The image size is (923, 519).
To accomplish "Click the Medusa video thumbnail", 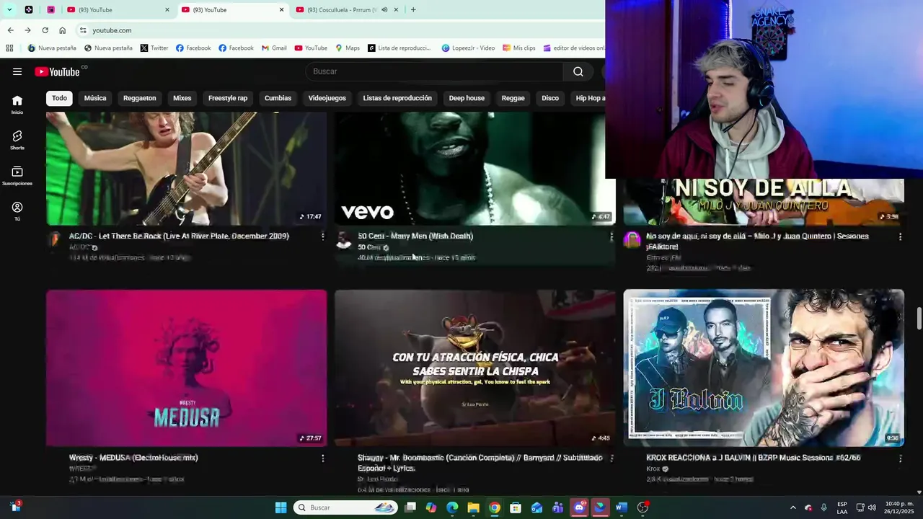I will click(x=186, y=368).
